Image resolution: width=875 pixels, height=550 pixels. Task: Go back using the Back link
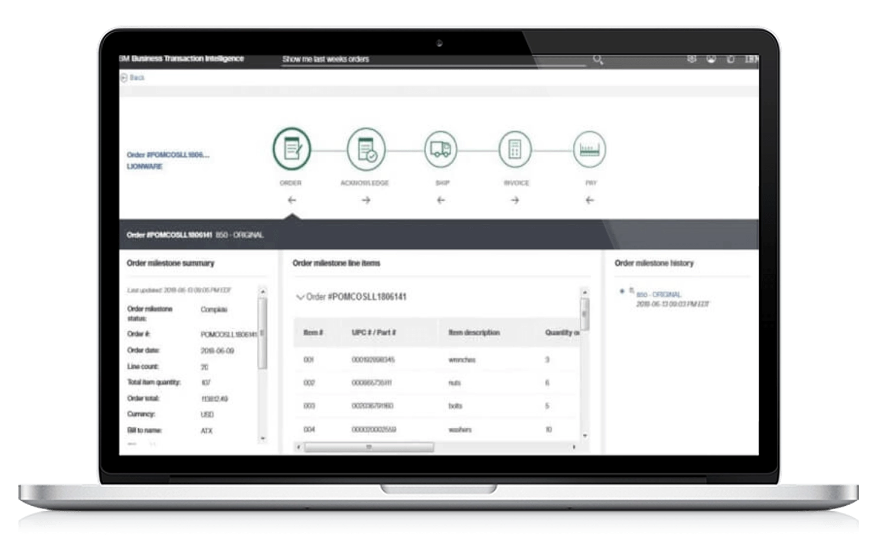tap(133, 78)
